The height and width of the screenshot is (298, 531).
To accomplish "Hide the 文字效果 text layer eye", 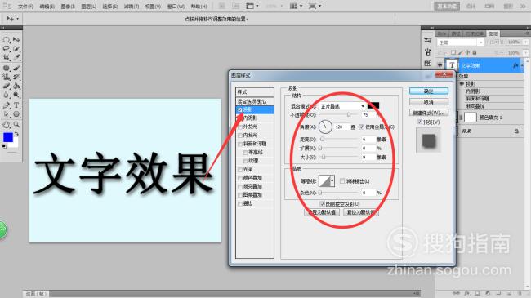I will 440,65.
